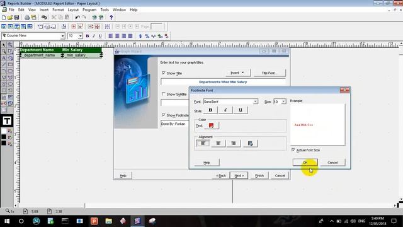Viewport: 403px width, 227px height.
Task: Select the Ellipse drawing tool
Action: pyautogui.click(x=10, y=84)
